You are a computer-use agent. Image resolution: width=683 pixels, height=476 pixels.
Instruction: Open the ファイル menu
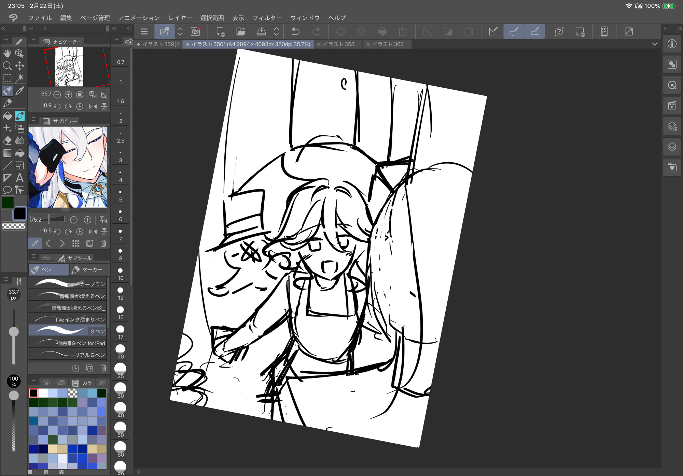(40, 18)
